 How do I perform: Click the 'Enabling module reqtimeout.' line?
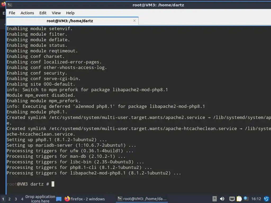[42, 51]
